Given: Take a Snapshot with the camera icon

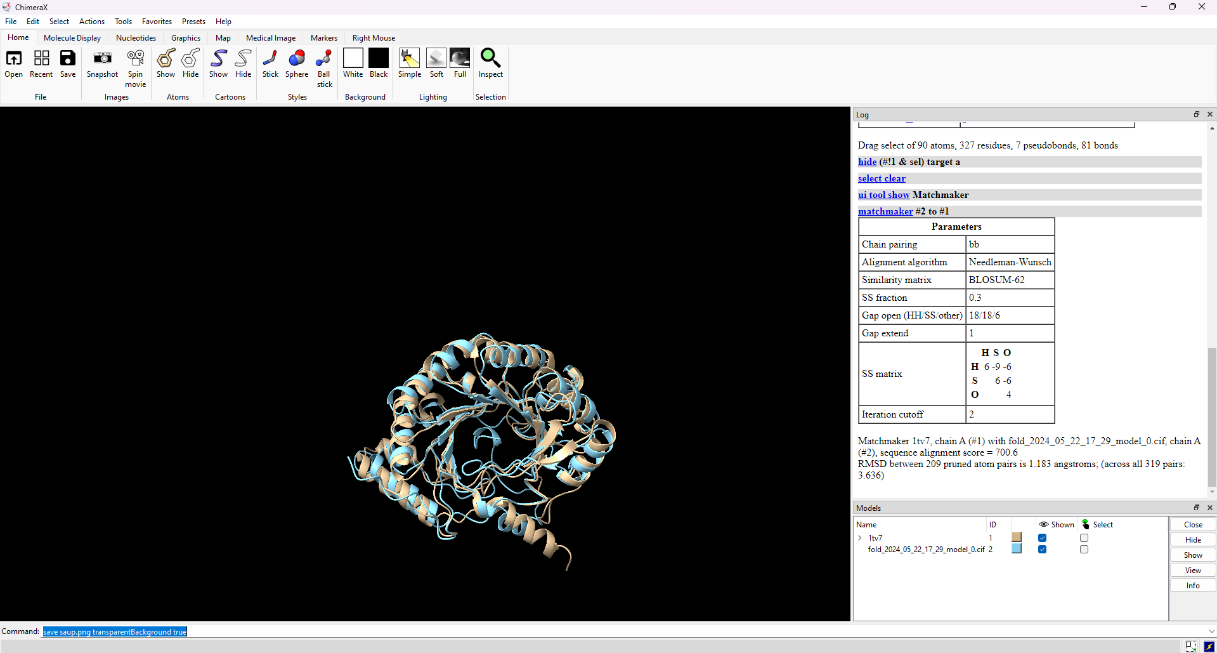Looking at the screenshot, I should pos(103,58).
